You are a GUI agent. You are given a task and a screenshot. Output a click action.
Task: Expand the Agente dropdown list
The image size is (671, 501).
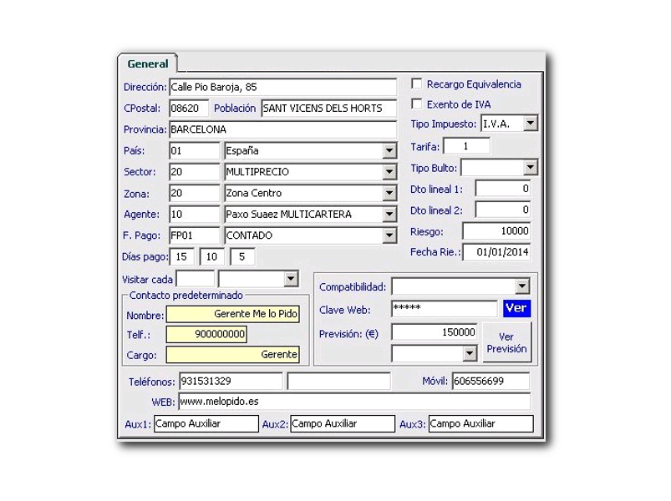[389, 215]
